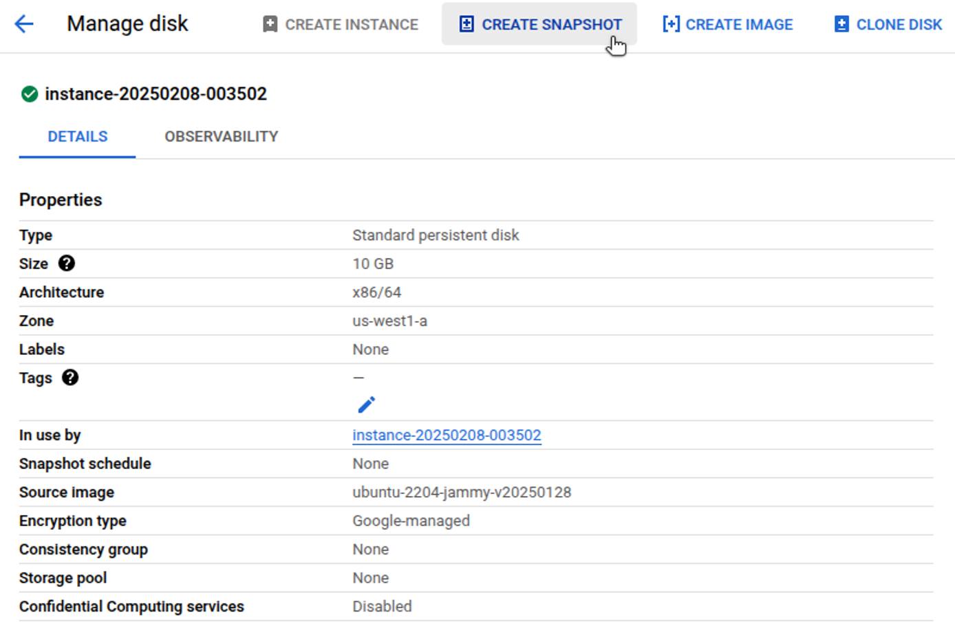Click the Tags property label
Screen dimensions: 955x639
click(36, 378)
